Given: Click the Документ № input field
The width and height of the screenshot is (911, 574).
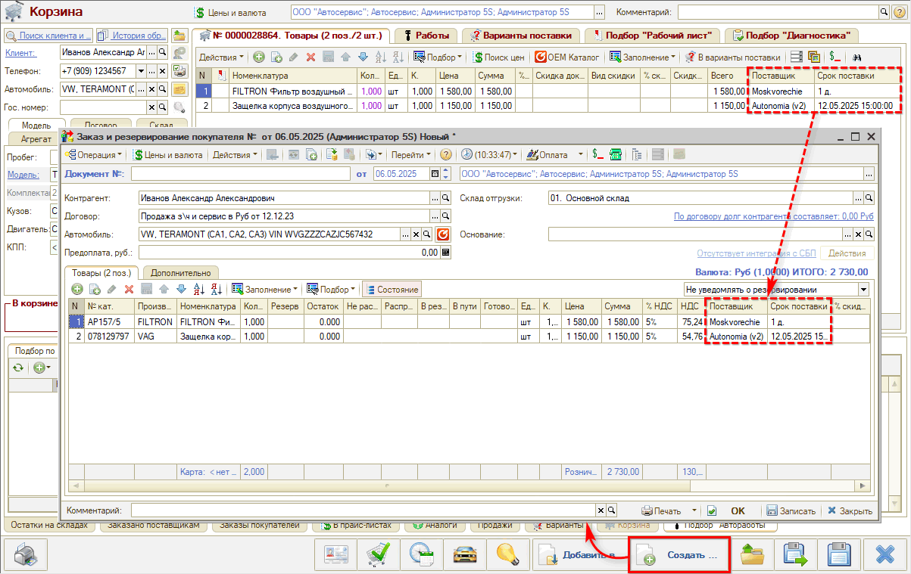Looking at the screenshot, I should click(240, 173).
